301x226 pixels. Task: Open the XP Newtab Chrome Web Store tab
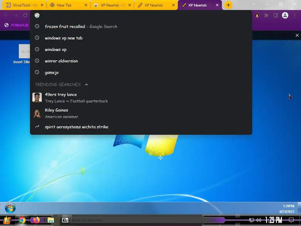coord(112,5)
